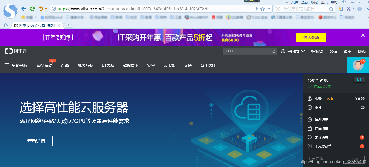Open the WordPDF bookmark
The height and width of the screenshot is (167, 369).
click(x=196, y=17)
